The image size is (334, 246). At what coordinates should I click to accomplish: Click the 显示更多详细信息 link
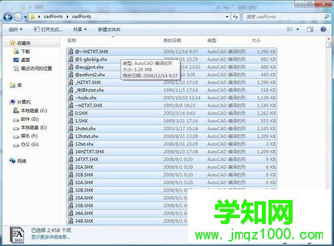(x=50, y=237)
